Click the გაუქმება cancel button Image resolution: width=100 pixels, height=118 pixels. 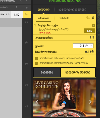(47, 72)
